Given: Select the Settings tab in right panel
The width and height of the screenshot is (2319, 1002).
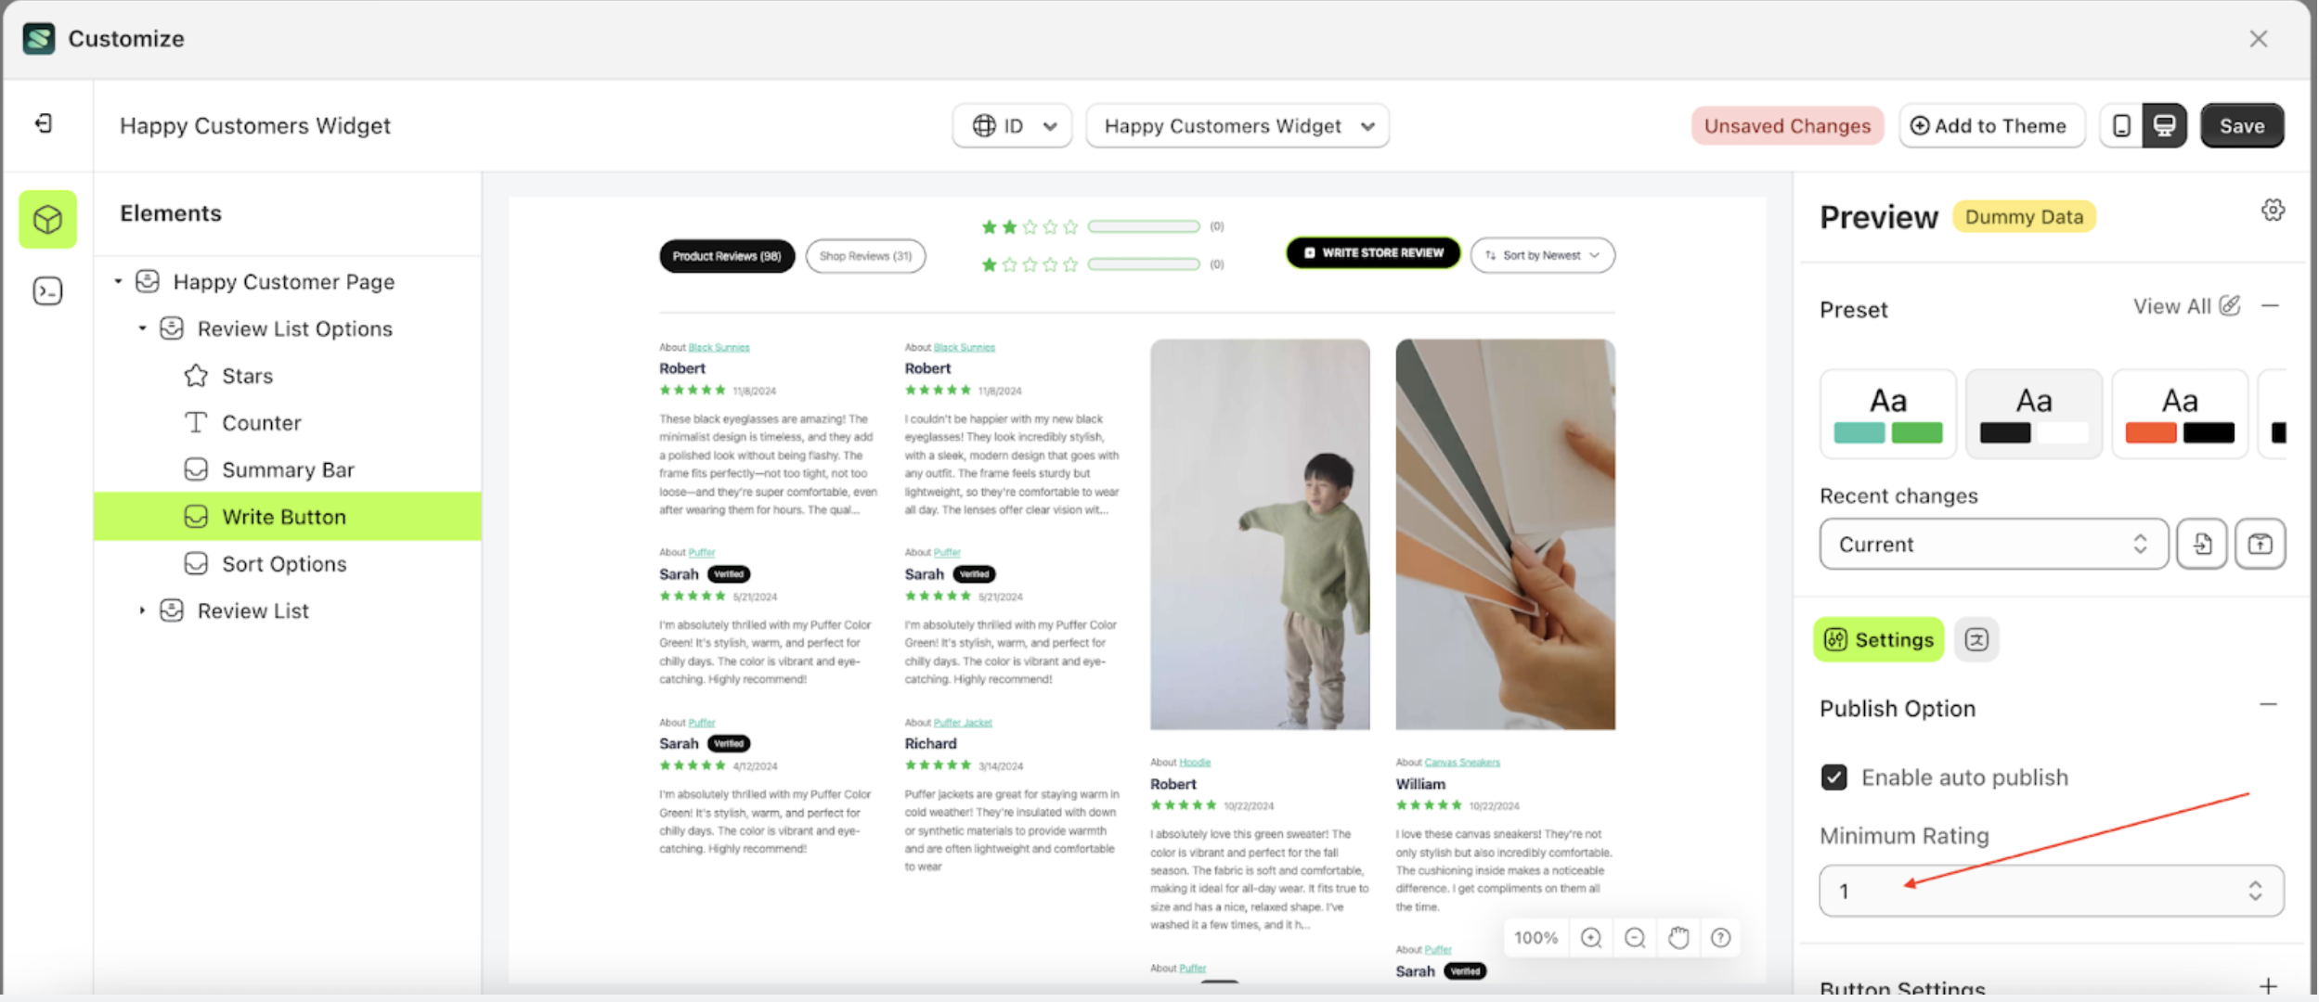Looking at the screenshot, I should click(1877, 639).
